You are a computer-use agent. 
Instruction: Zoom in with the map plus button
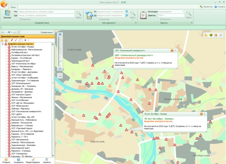(x=60, y=34)
